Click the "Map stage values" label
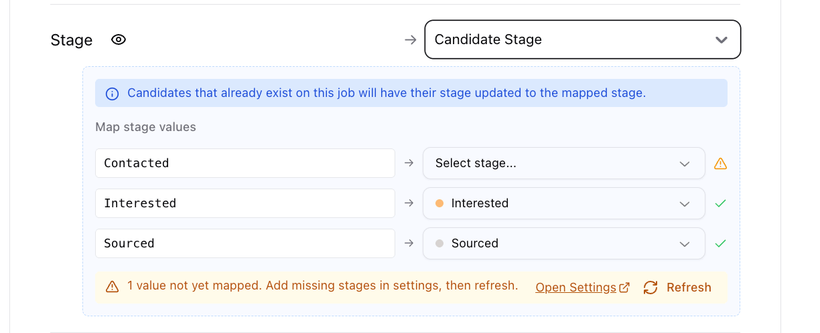 click(x=145, y=127)
